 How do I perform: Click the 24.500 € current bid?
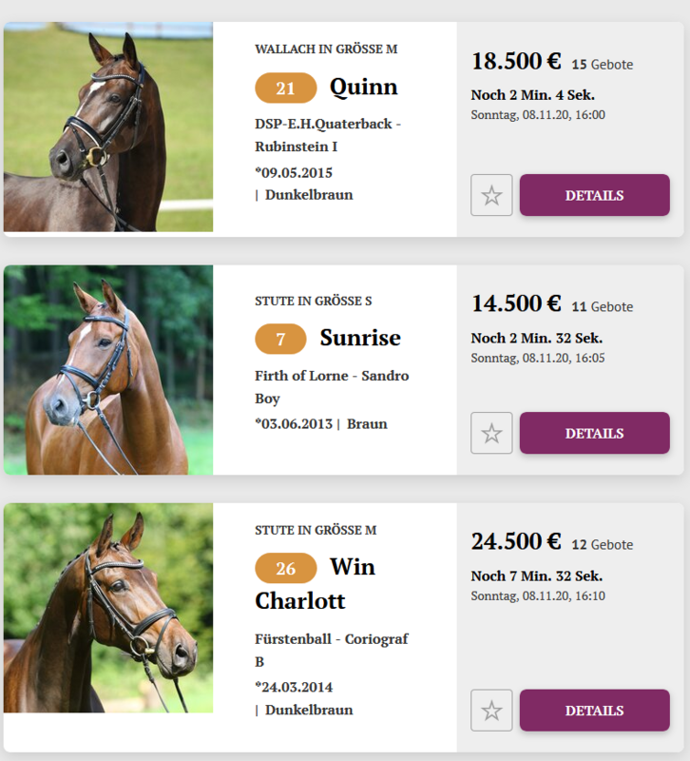click(x=516, y=541)
